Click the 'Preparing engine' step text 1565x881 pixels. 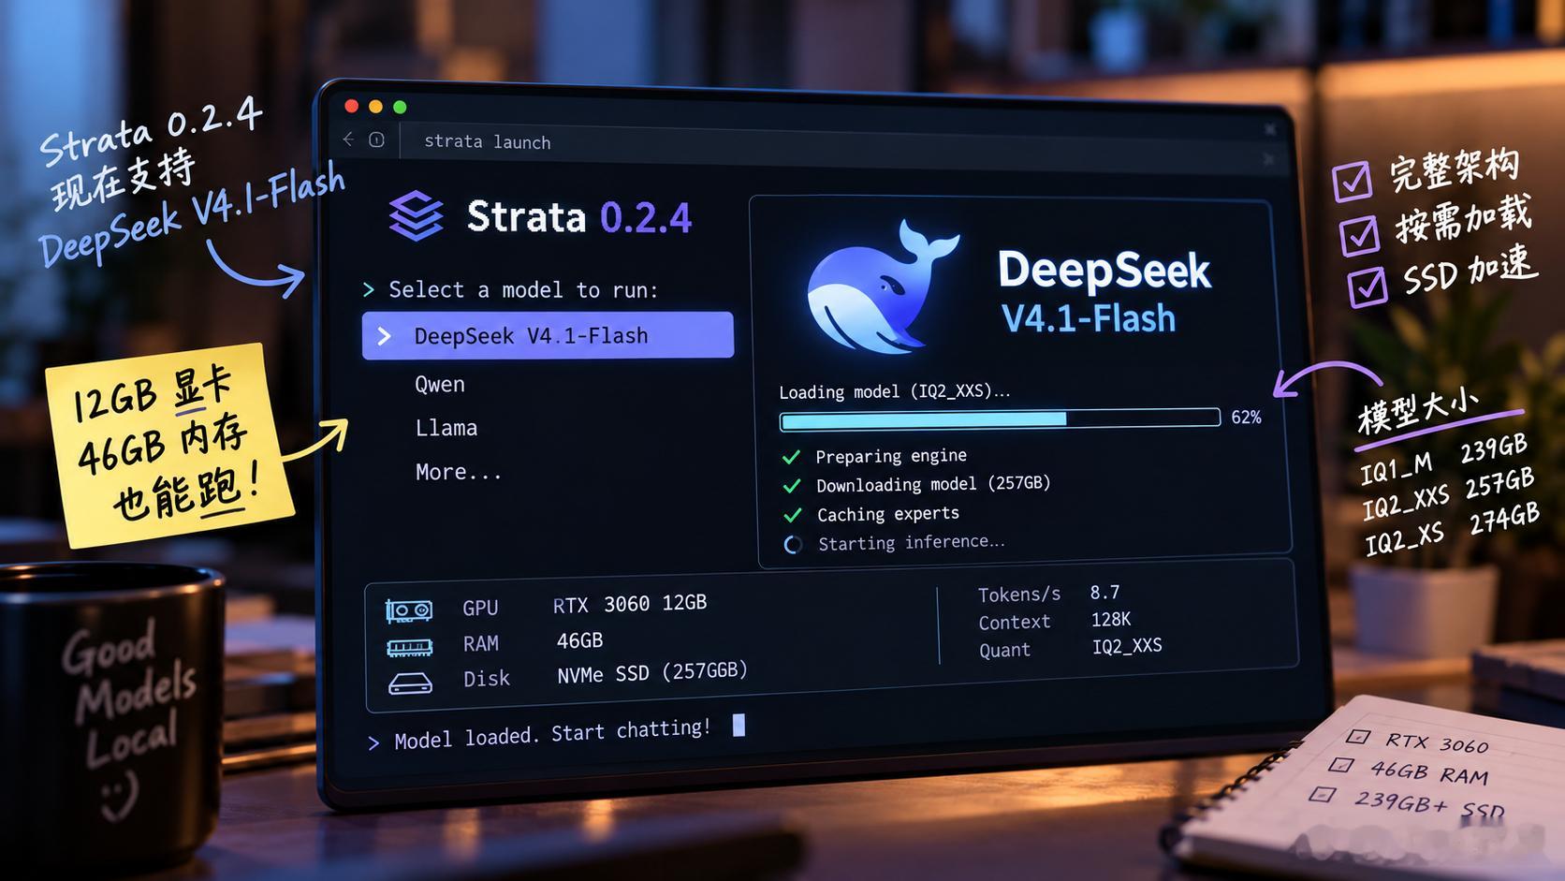[x=891, y=456]
